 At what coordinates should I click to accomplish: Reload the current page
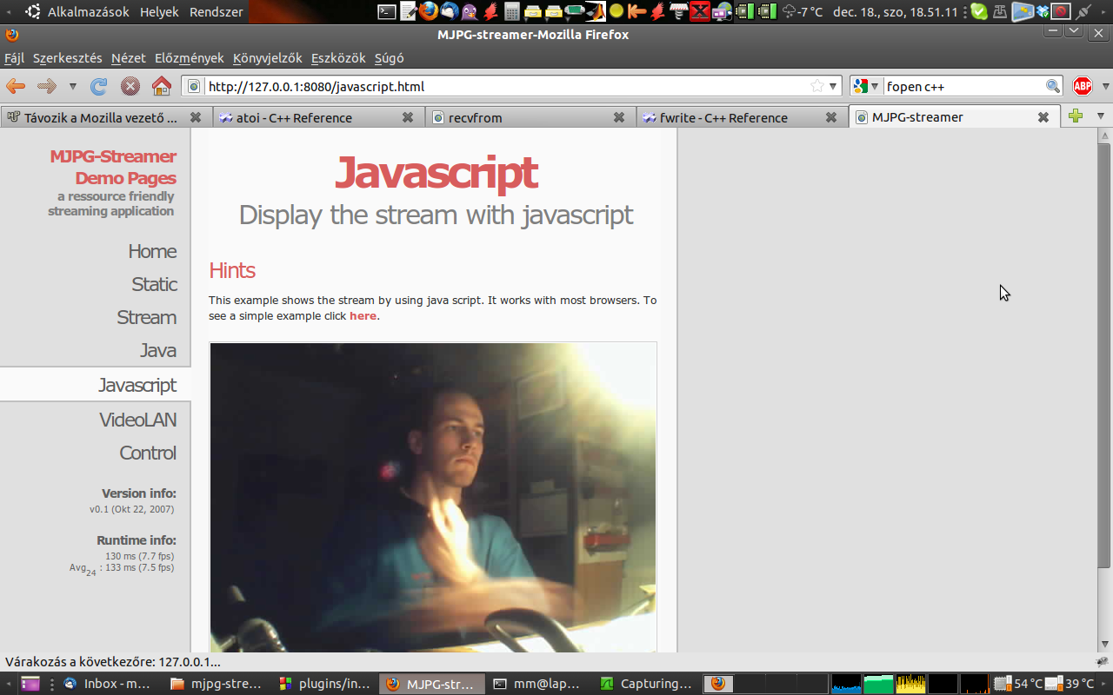99,86
